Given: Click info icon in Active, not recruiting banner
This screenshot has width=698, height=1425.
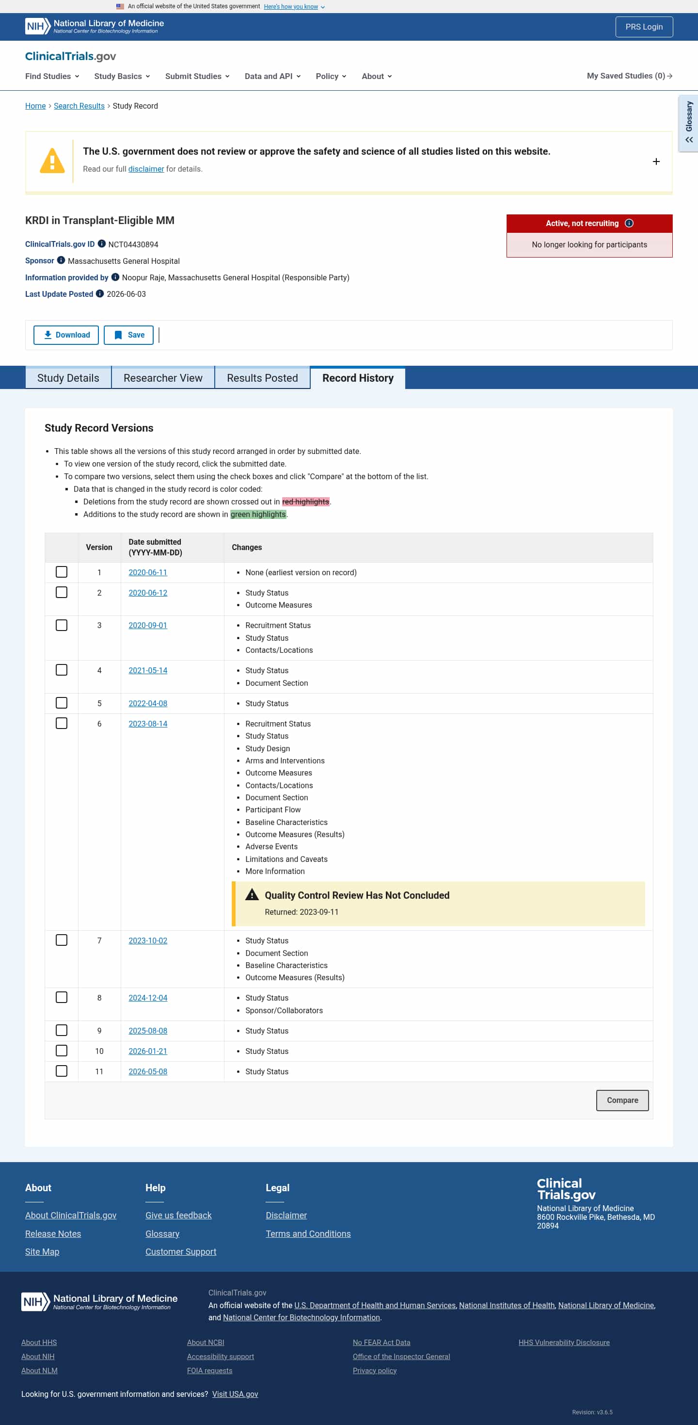Looking at the screenshot, I should [629, 224].
